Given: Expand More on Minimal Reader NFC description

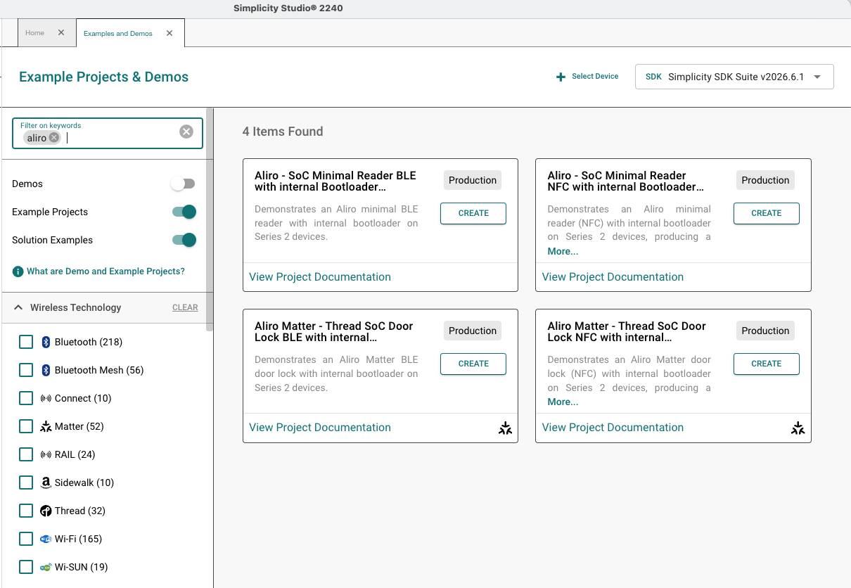Looking at the screenshot, I should (563, 251).
